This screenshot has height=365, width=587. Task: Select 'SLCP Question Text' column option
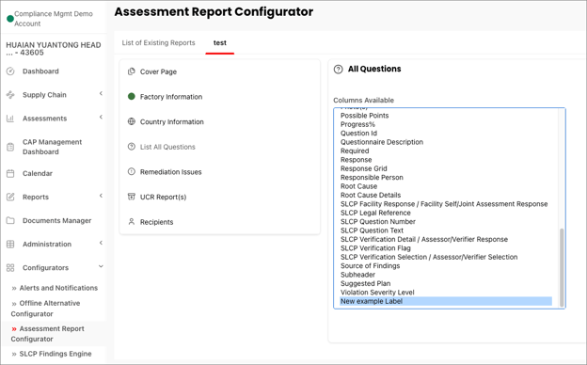(372, 230)
